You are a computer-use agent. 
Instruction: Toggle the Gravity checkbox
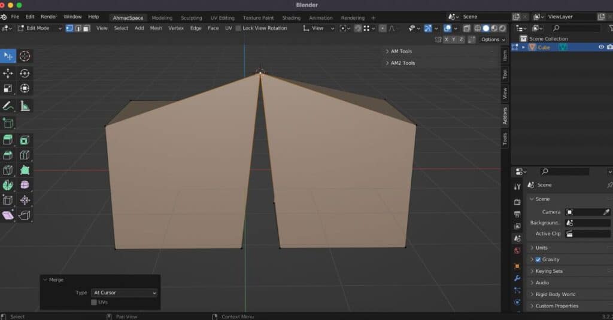pyautogui.click(x=538, y=260)
